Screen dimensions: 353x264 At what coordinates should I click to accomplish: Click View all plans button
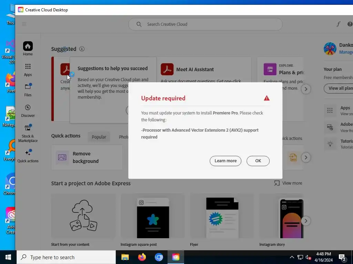339,88
